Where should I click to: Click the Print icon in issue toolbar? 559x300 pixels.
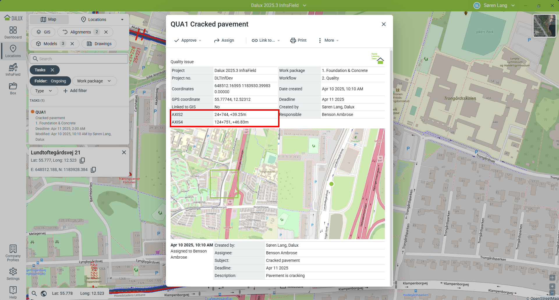click(x=293, y=40)
